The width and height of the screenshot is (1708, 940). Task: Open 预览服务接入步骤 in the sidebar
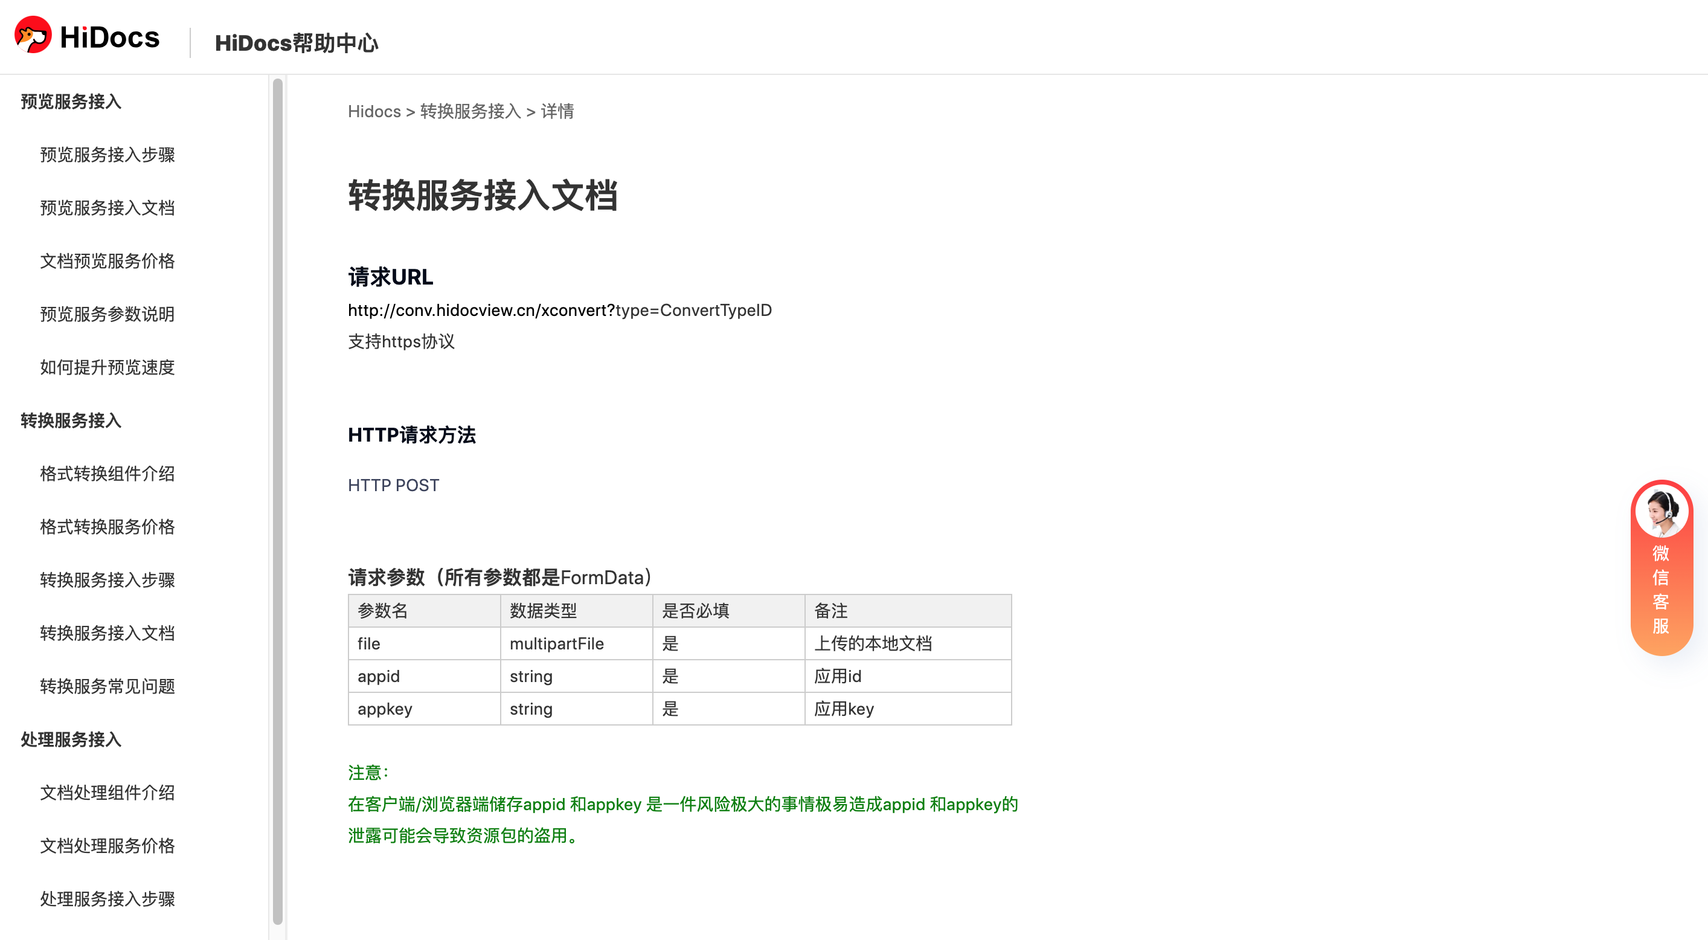point(108,155)
